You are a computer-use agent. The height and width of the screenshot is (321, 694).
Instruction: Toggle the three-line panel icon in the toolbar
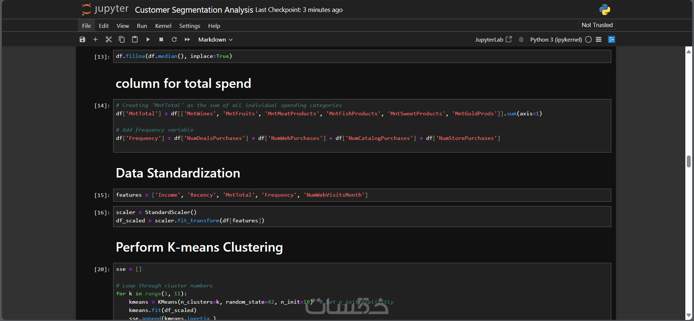point(599,39)
